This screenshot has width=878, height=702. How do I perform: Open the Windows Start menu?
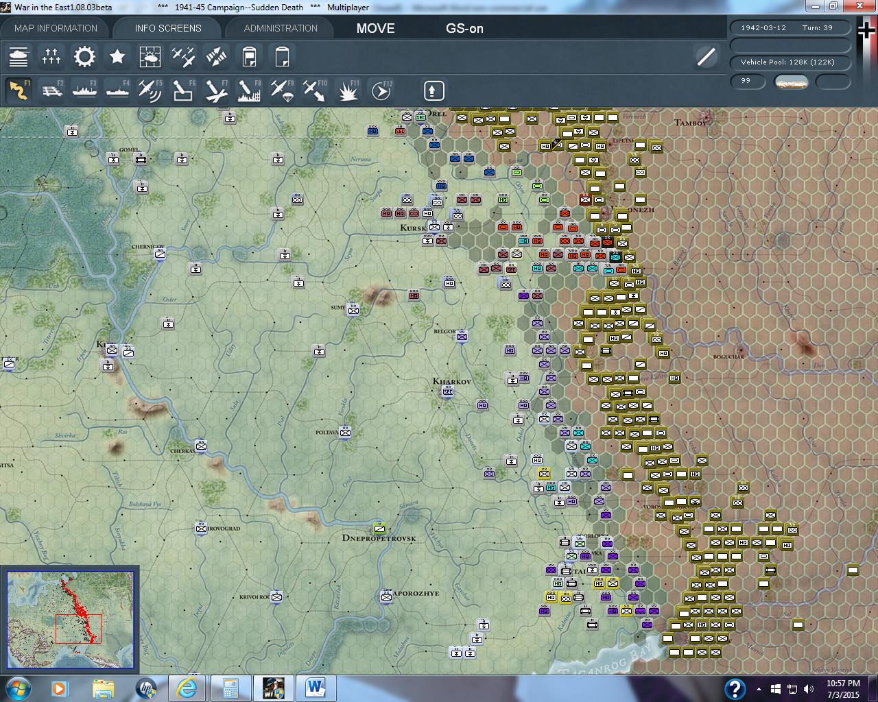tap(17, 688)
